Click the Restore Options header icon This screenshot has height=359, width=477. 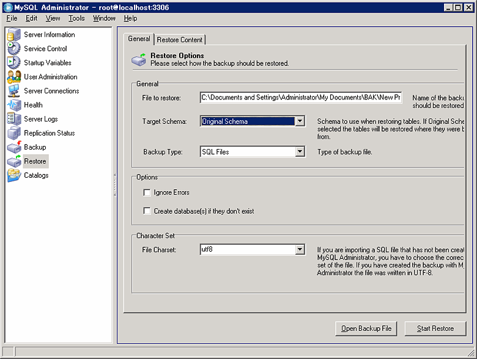click(x=139, y=60)
